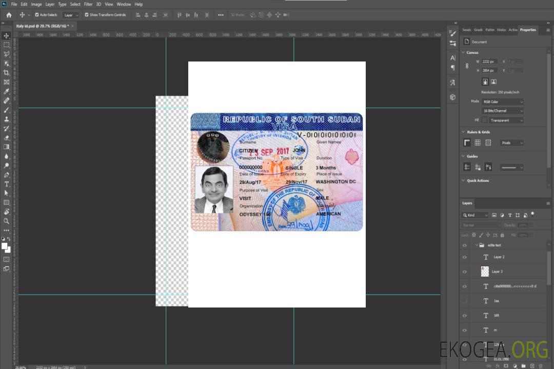Select the Object Selection tool
Image resolution: width=554 pixels, height=369 pixels.
6,64
